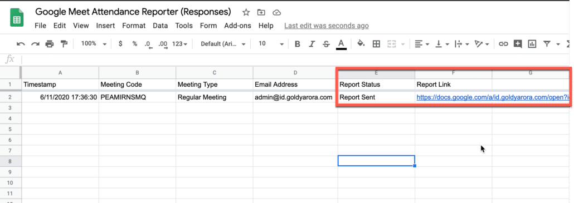Open the Form menu

(x=208, y=26)
